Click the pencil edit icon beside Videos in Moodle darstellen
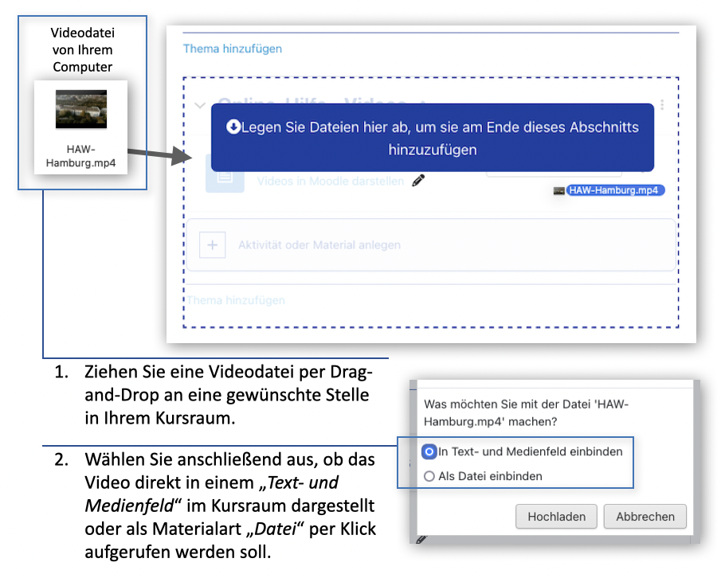Image resolution: width=721 pixels, height=578 pixels. [418, 181]
